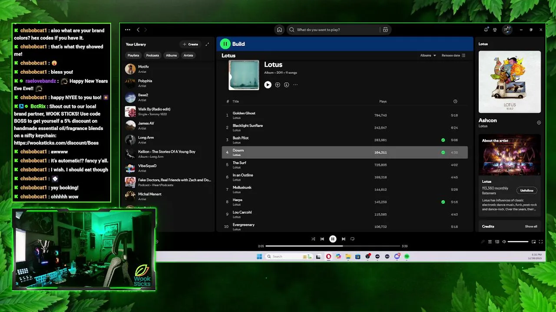The image size is (556, 312).
Task: Skip to the previous track
Action: (322, 239)
